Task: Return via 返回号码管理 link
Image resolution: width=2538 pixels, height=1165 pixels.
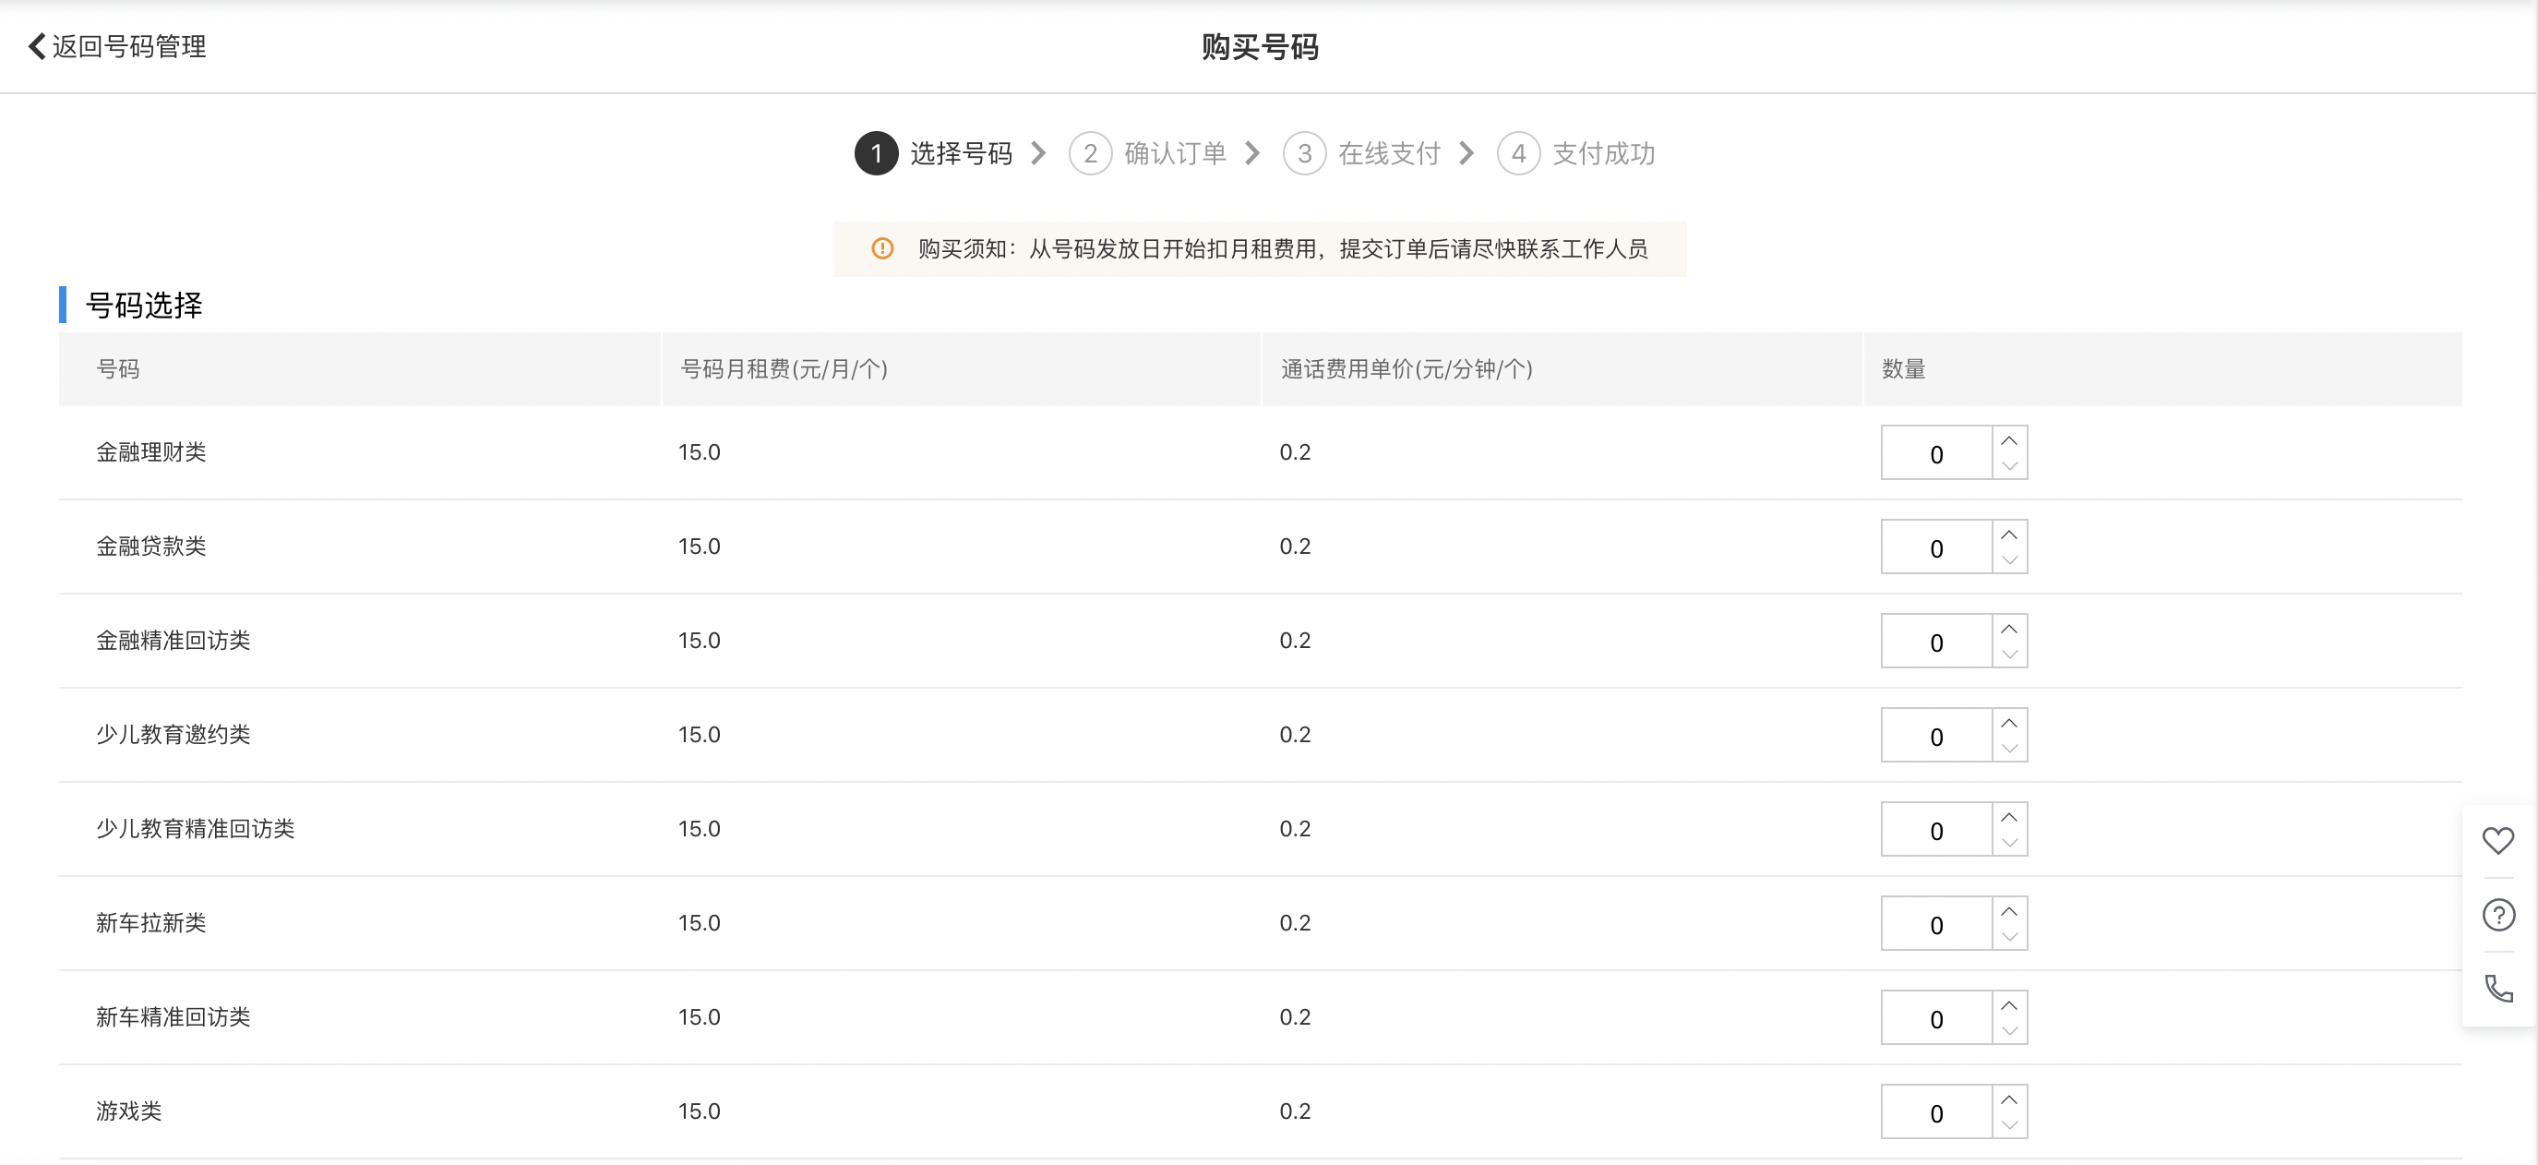Action: (x=129, y=46)
